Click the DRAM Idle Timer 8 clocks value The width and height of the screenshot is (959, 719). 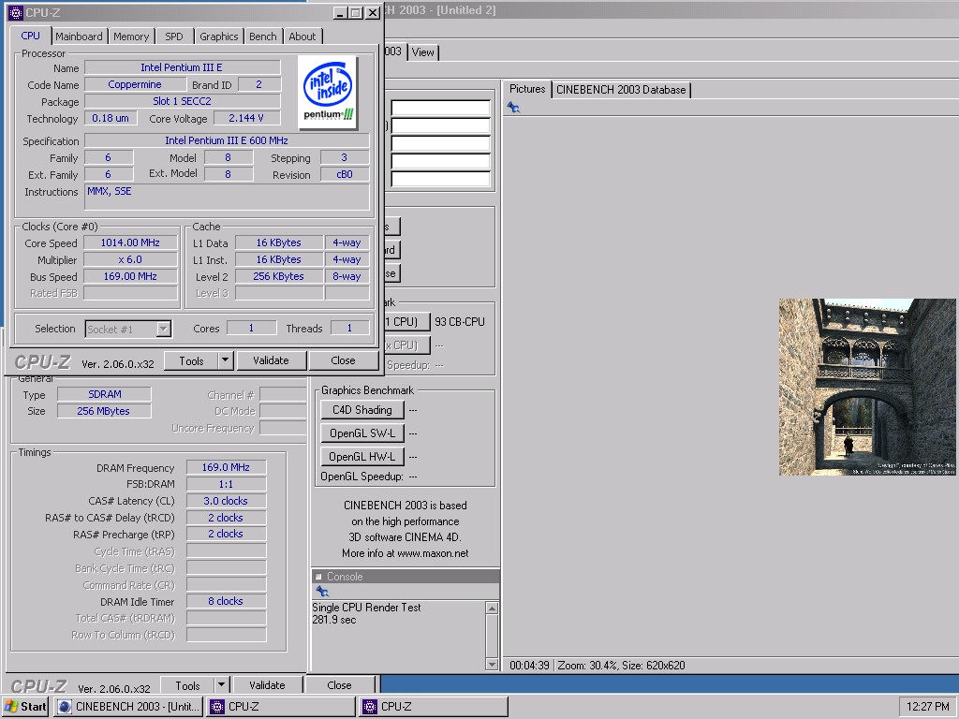[x=226, y=601]
